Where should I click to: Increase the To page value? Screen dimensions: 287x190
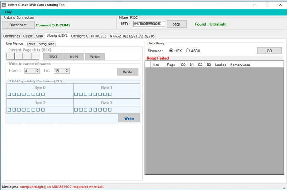click(x=67, y=69)
